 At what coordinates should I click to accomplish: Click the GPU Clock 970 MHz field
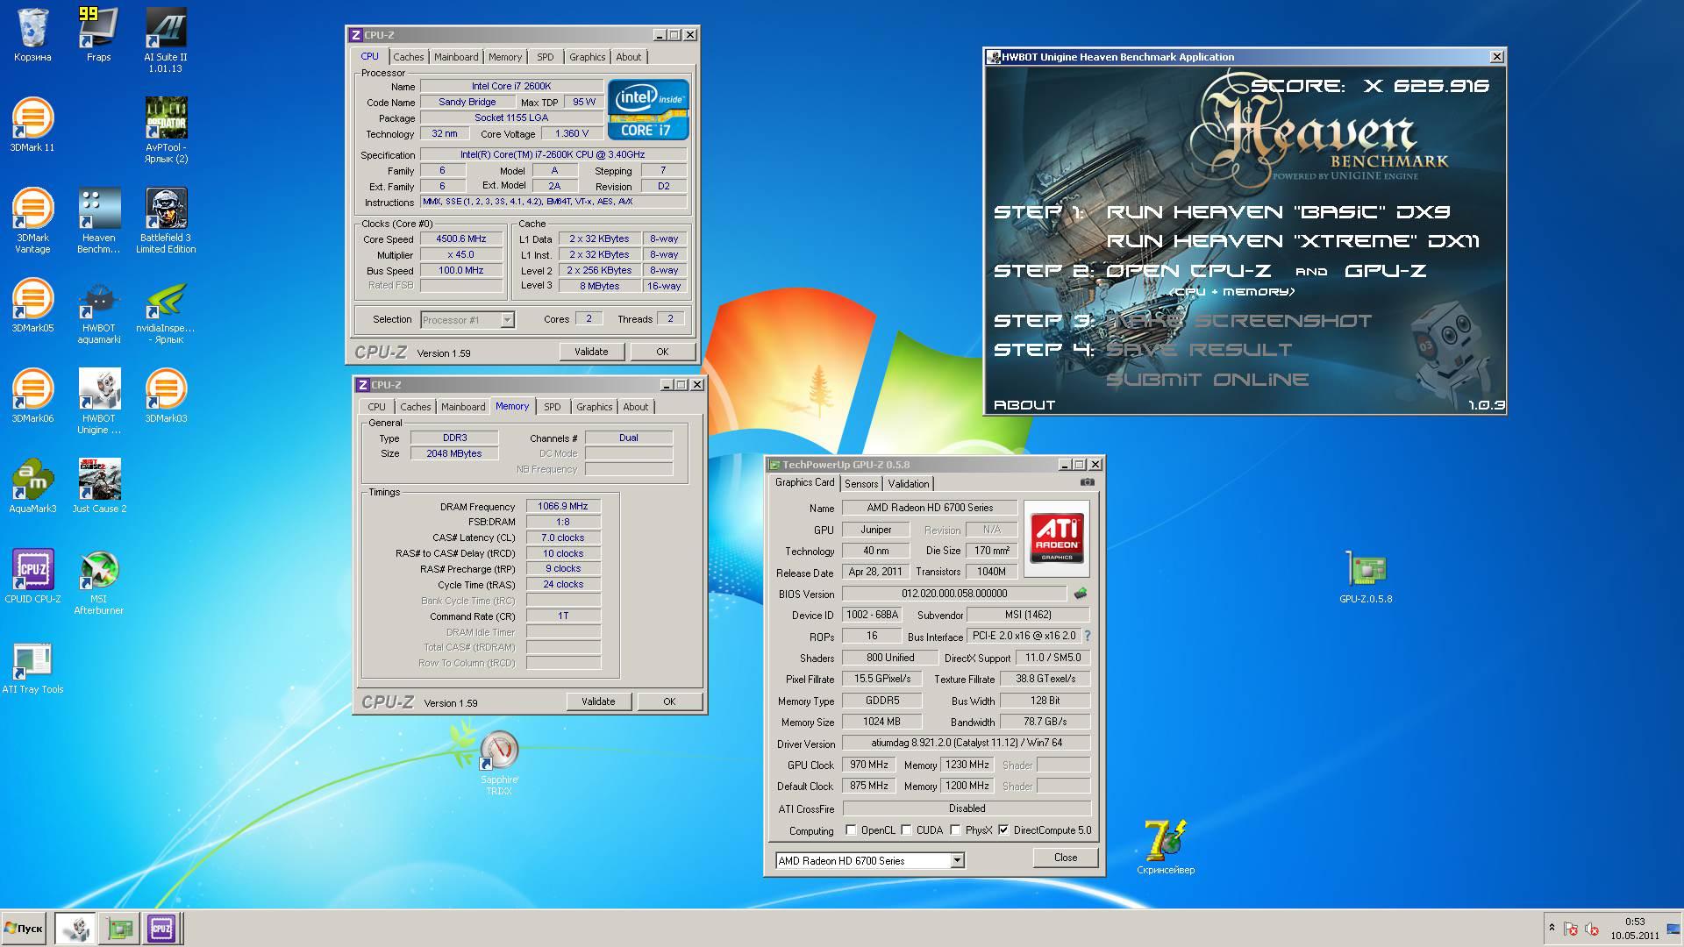tap(868, 765)
